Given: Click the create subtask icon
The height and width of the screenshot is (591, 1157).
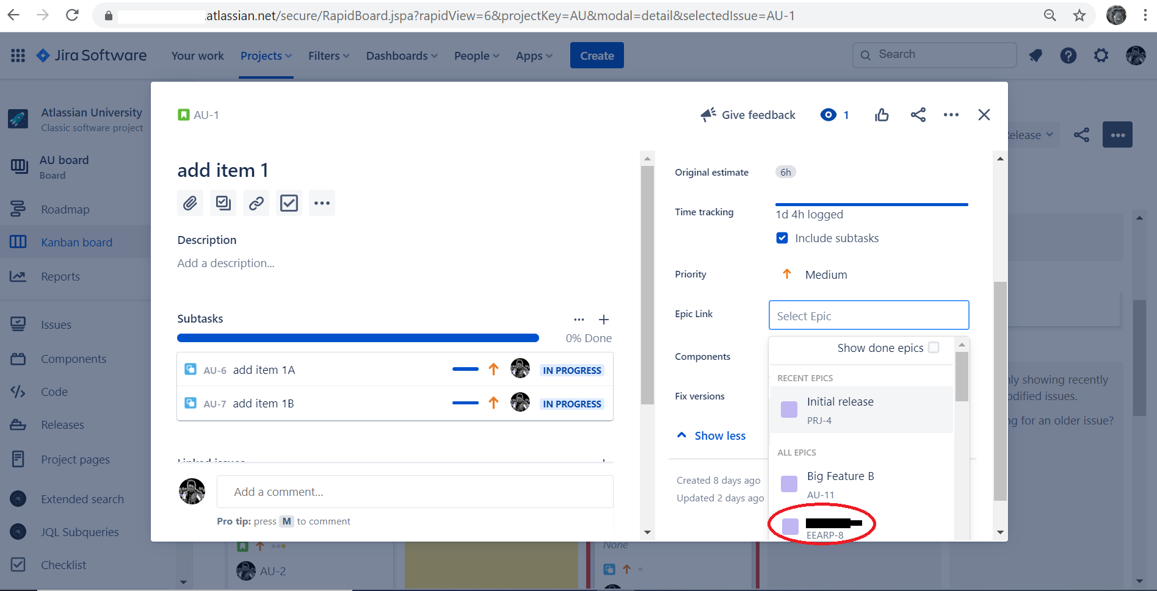Looking at the screenshot, I should 223,203.
